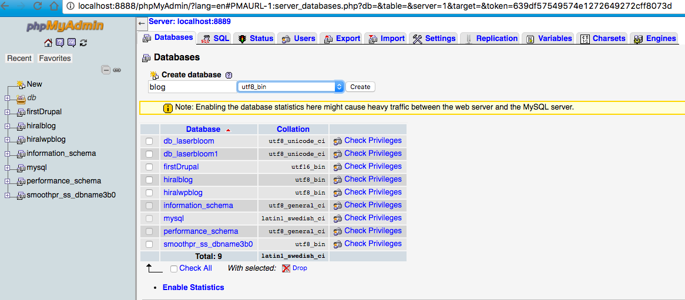The height and width of the screenshot is (300, 685).
Task: Click information_schema database icon in sidebar
Action: tap(21, 154)
